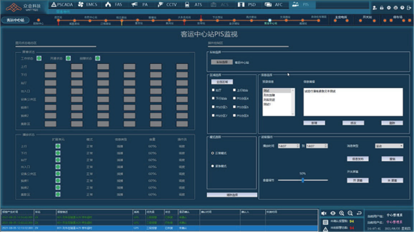Select 列车故障 in the preset message list
The width and height of the screenshot is (414, 232).
coord(269,95)
